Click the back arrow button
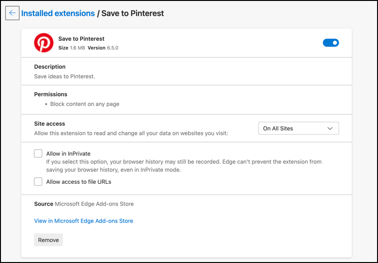Viewport: 378px width, 263px height. tap(12, 13)
